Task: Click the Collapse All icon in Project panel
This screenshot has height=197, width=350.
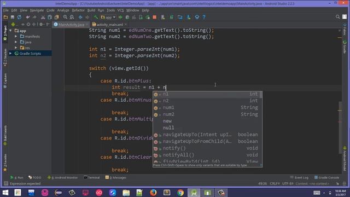Action: (34, 24)
